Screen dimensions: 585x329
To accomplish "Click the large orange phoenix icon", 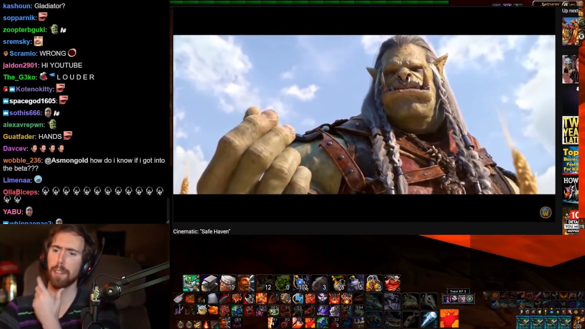I will point(449,318).
